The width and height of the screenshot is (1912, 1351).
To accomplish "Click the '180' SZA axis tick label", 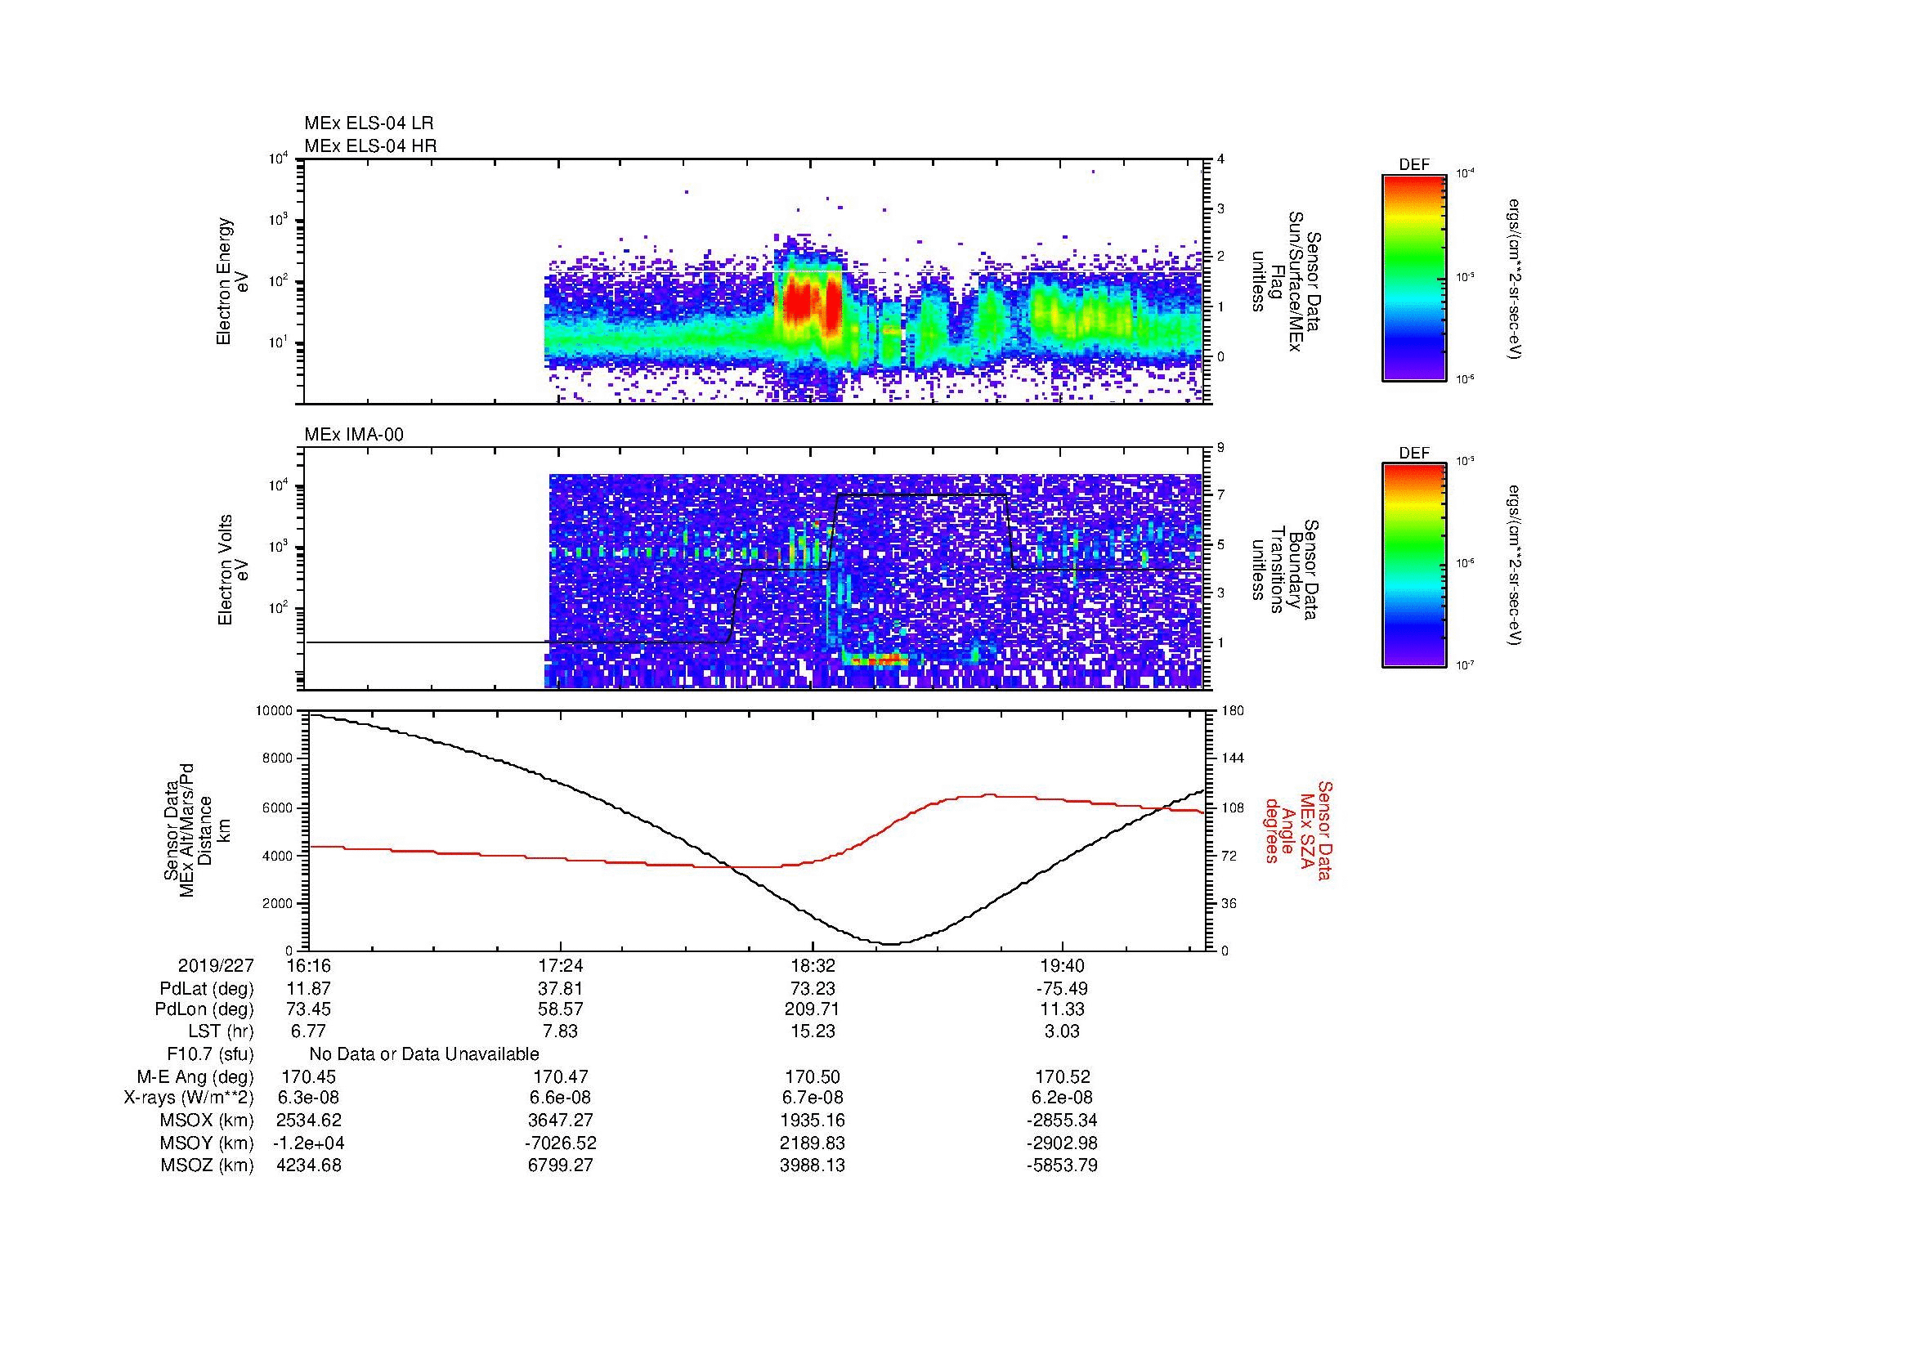I will (x=1232, y=711).
